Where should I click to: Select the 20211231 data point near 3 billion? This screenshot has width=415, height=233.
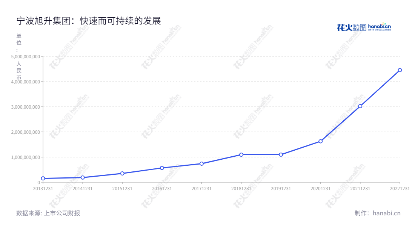tap(360, 106)
